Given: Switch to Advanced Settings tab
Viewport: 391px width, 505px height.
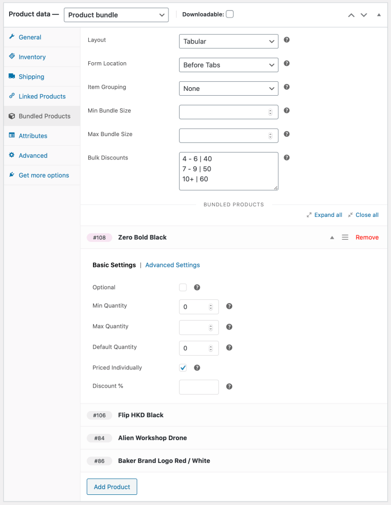Looking at the screenshot, I should (x=172, y=265).
